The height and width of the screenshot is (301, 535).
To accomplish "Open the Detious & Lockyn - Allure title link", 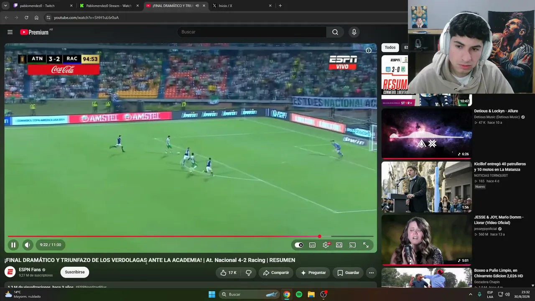I will pyautogui.click(x=496, y=111).
